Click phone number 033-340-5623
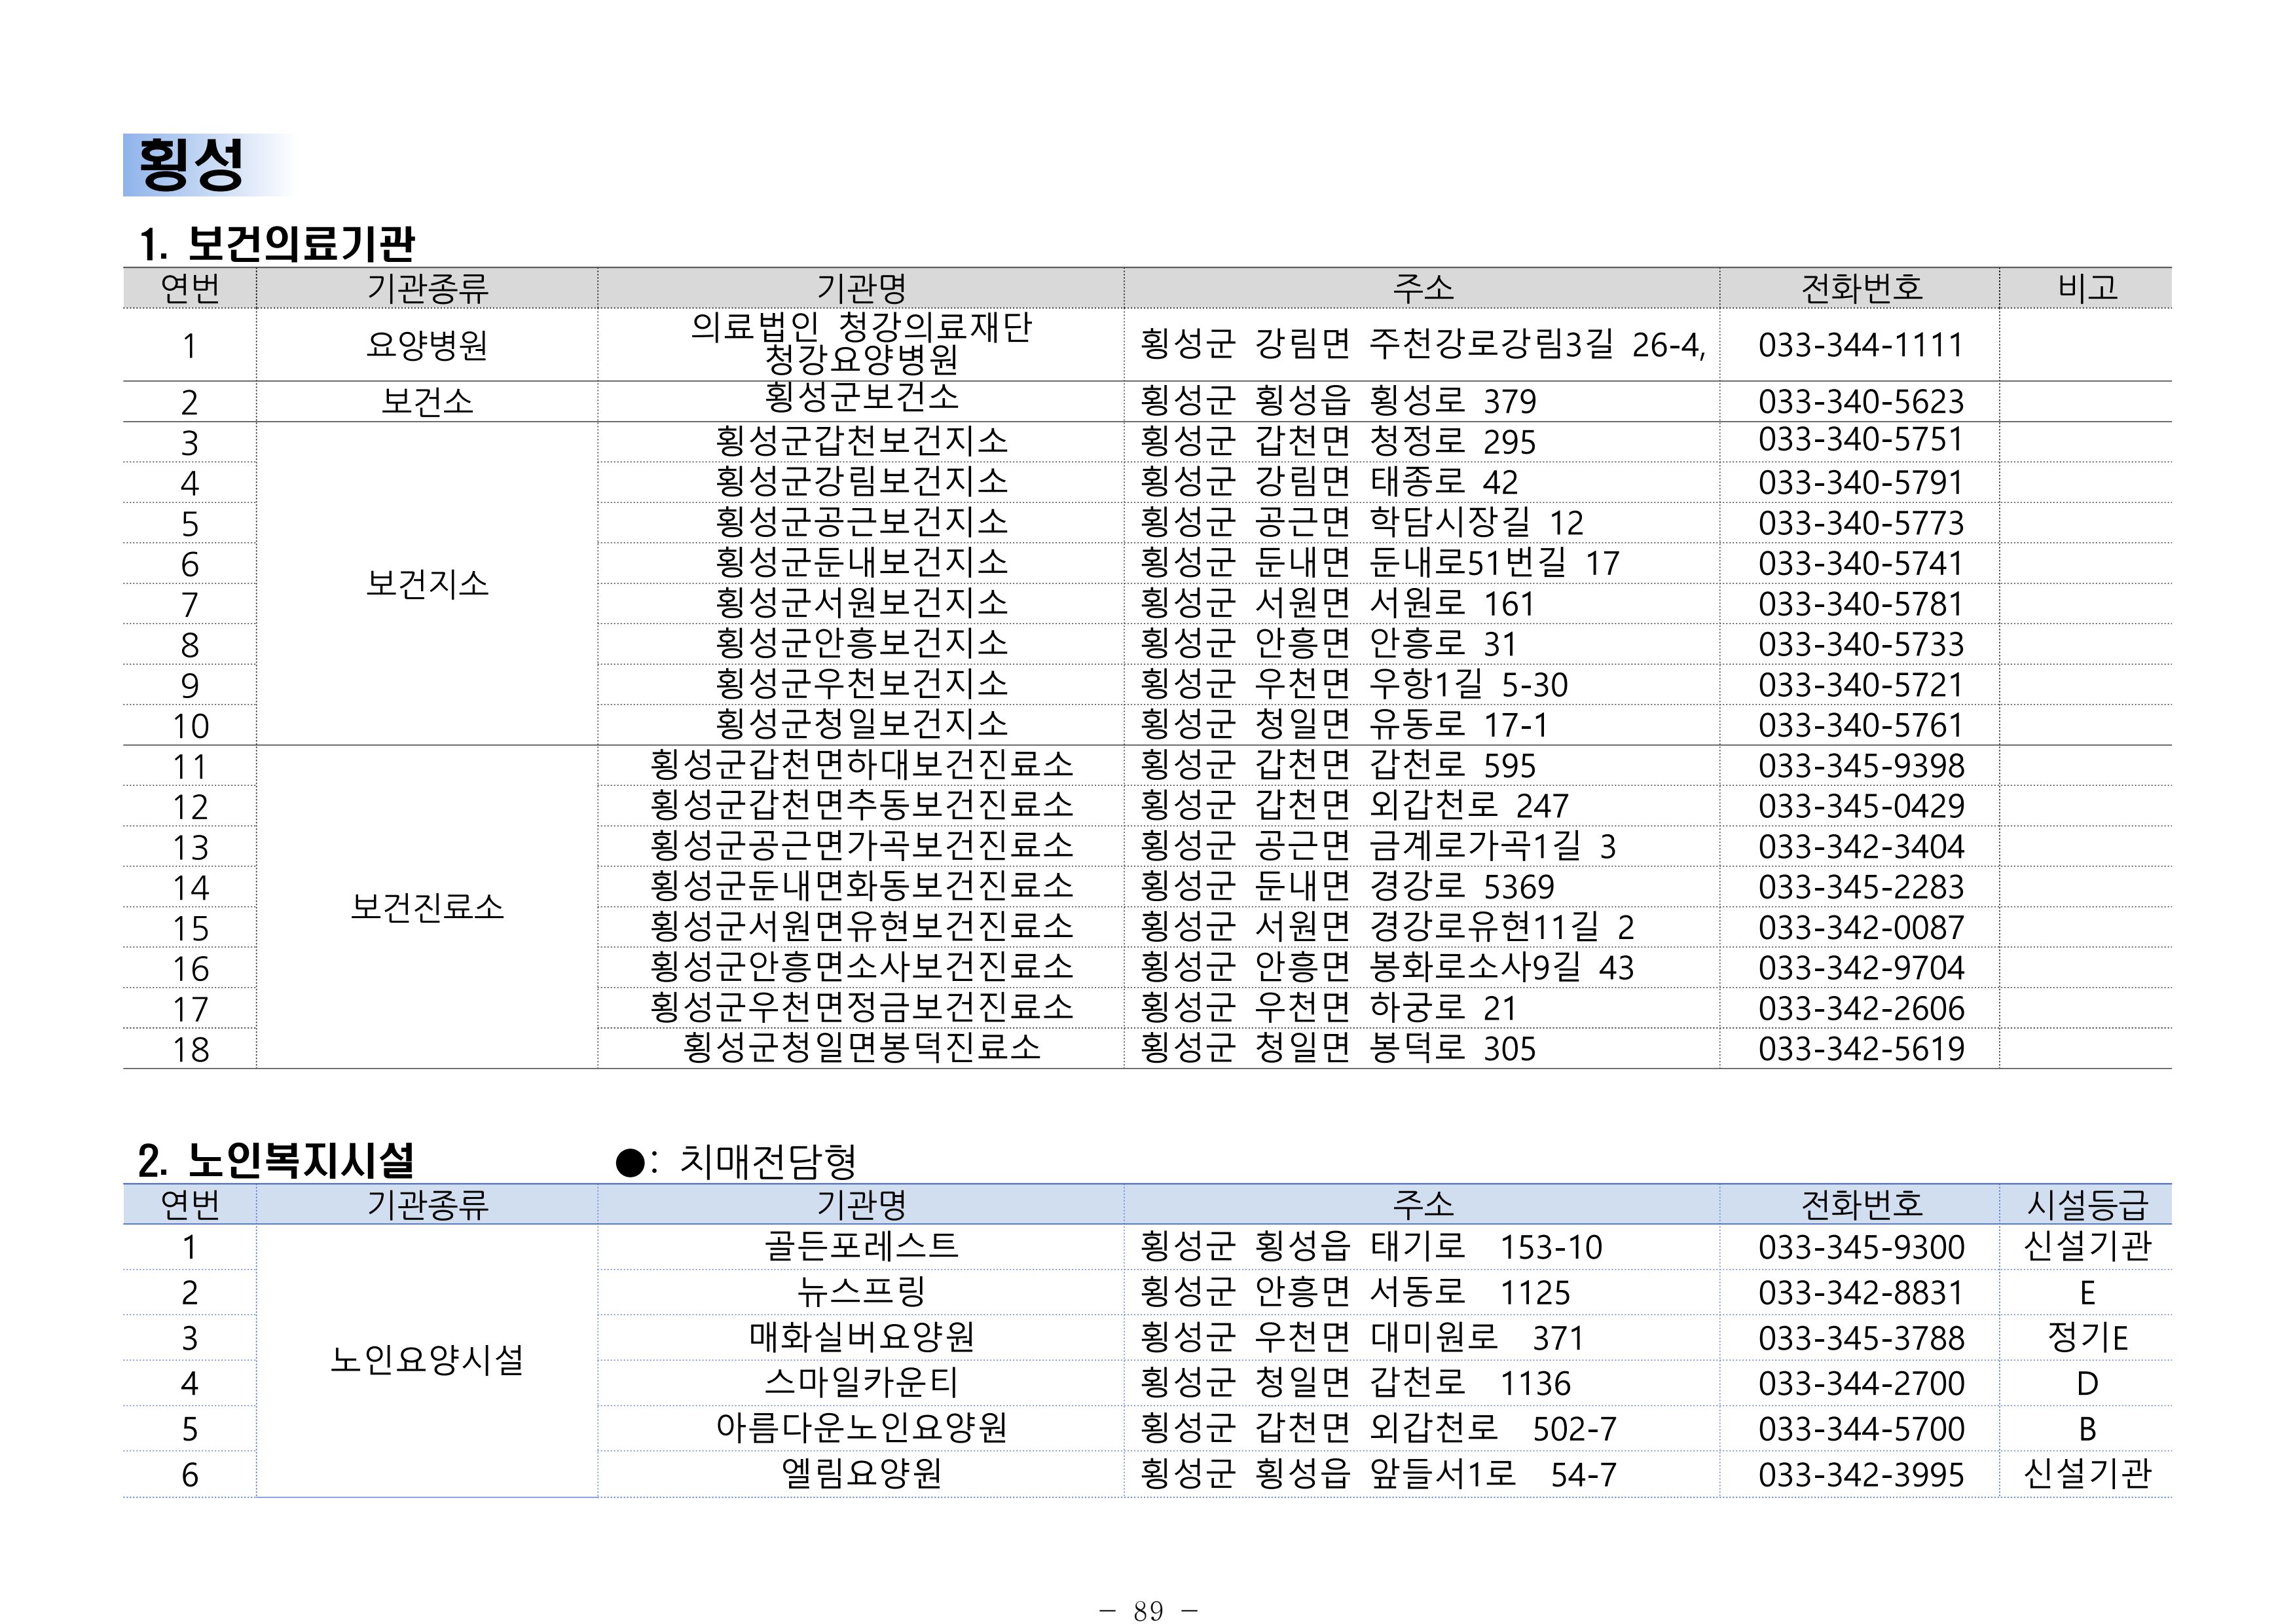This screenshot has width=2295, height=1624. 1860,402
